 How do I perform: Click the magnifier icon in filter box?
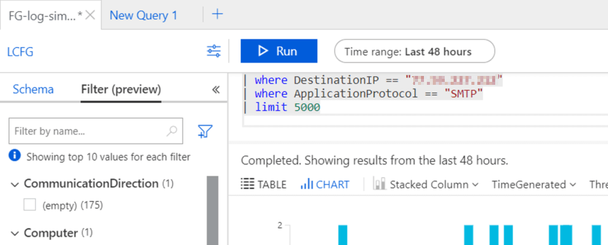click(172, 131)
